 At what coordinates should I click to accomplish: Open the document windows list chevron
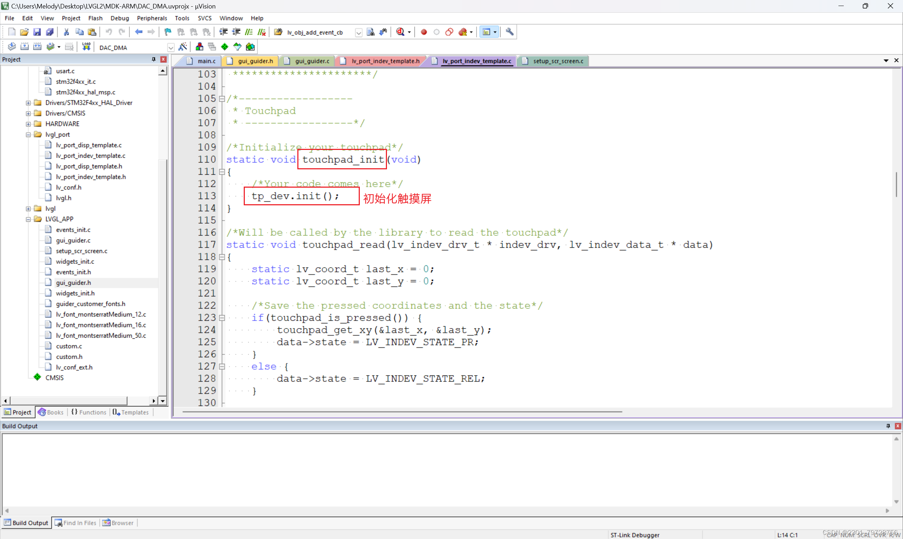[x=886, y=61]
